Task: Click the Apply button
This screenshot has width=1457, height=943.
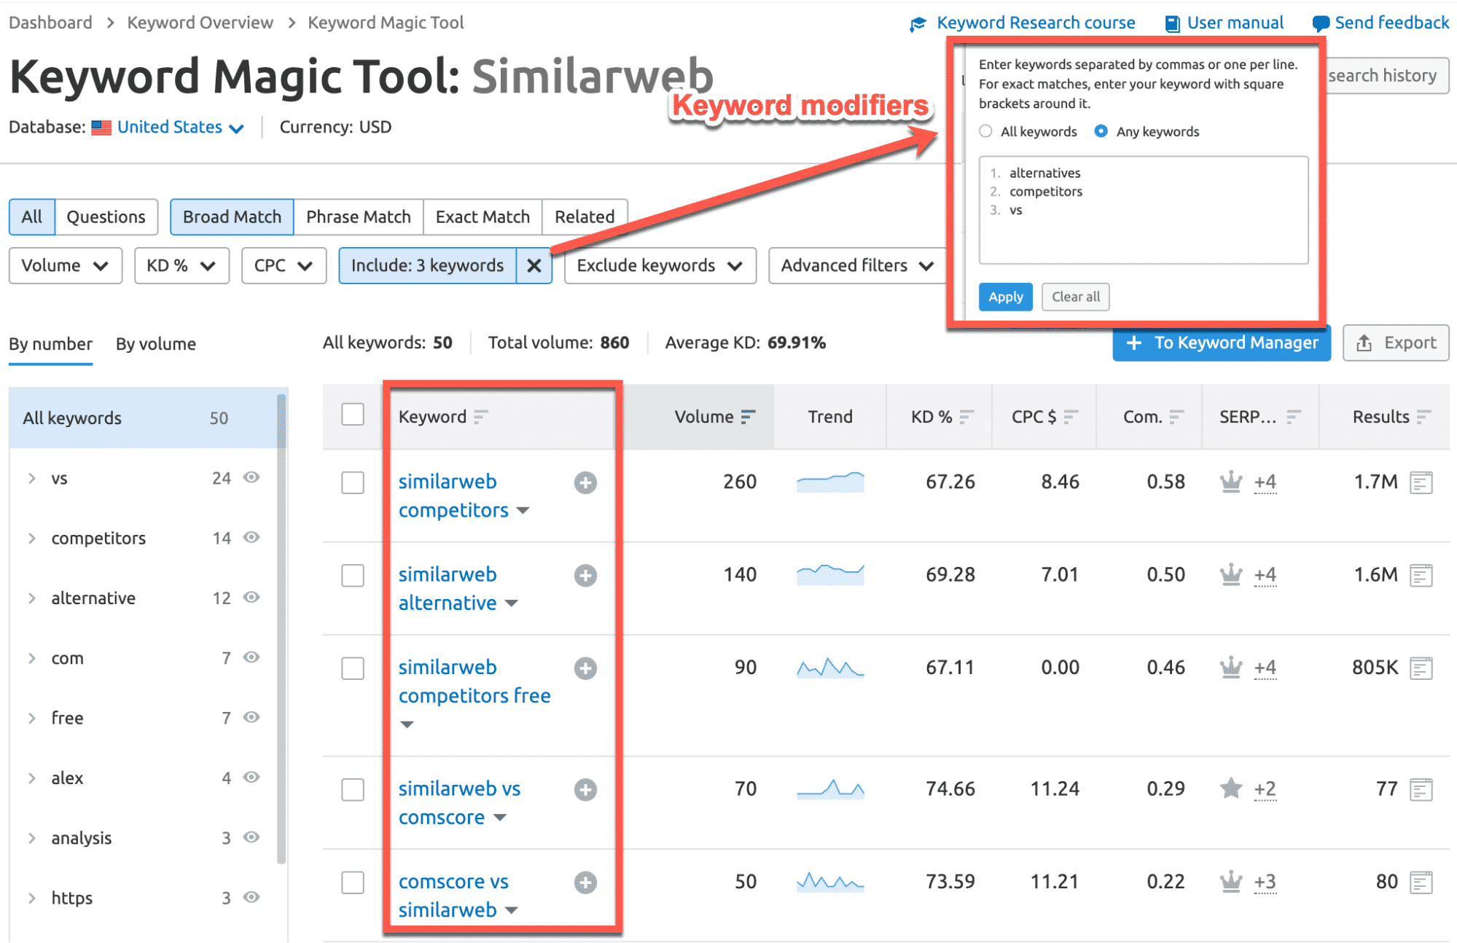Action: click(x=1005, y=297)
